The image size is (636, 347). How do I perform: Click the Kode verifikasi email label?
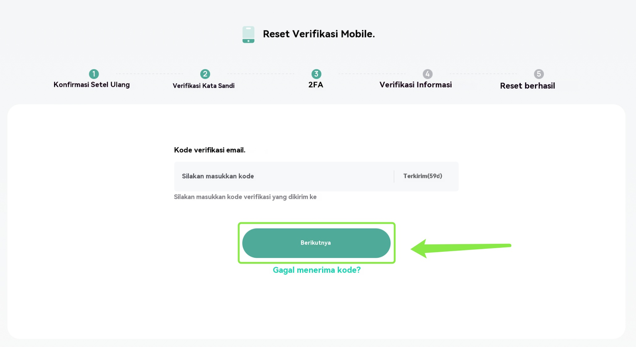[x=210, y=150]
